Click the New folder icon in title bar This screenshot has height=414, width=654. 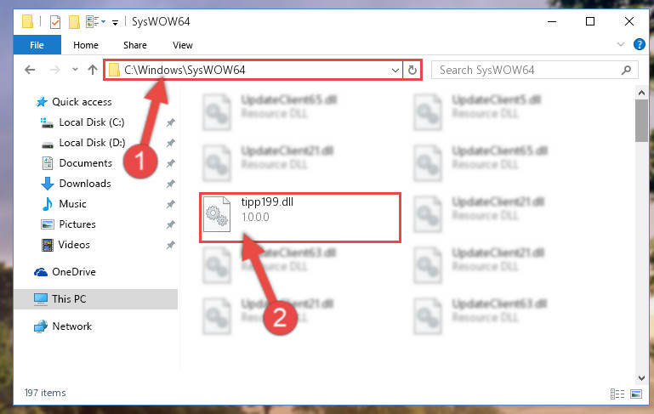pyautogui.click(x=74, y=22)
